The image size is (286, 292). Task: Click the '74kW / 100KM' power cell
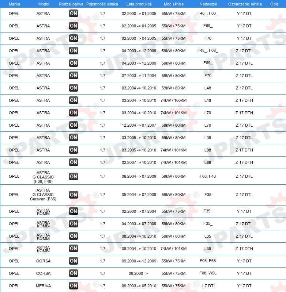[x=173, y=100]
